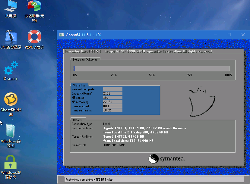
Task: Click the Ghost64 window title bar icon
Action: click(x=62, y=35)
